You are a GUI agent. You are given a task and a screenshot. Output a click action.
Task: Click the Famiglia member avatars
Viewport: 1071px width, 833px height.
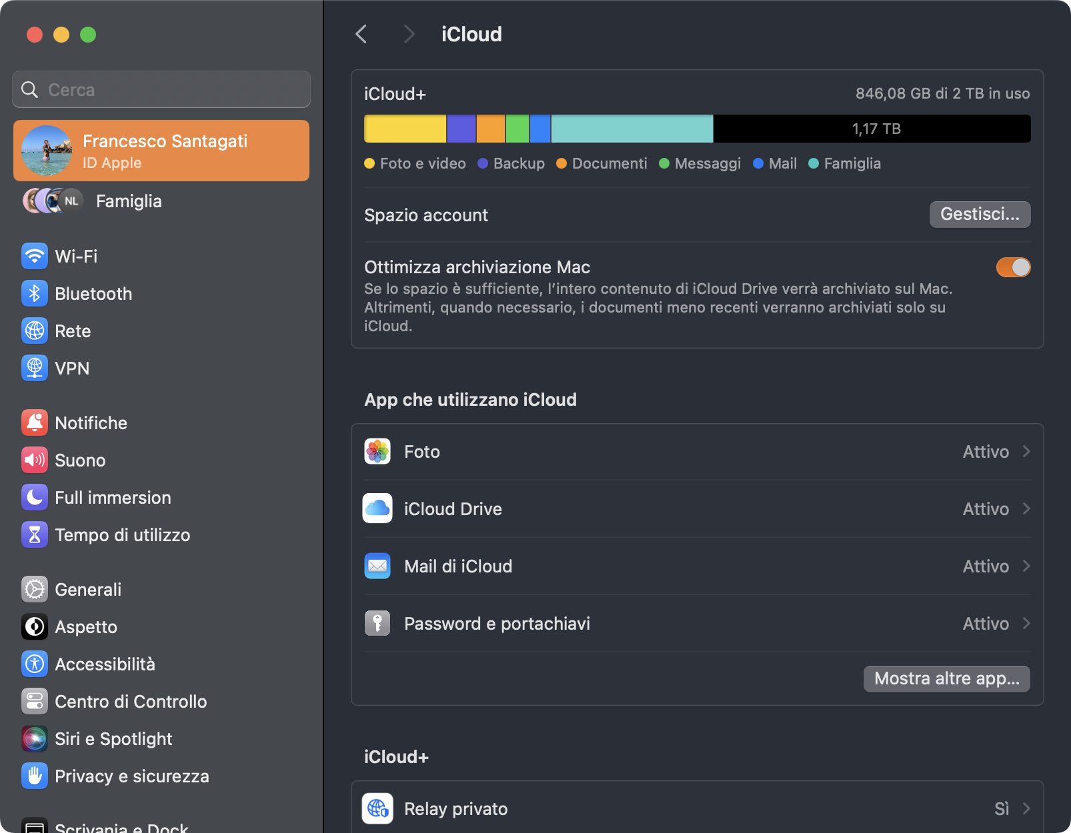tap(53, 201)
